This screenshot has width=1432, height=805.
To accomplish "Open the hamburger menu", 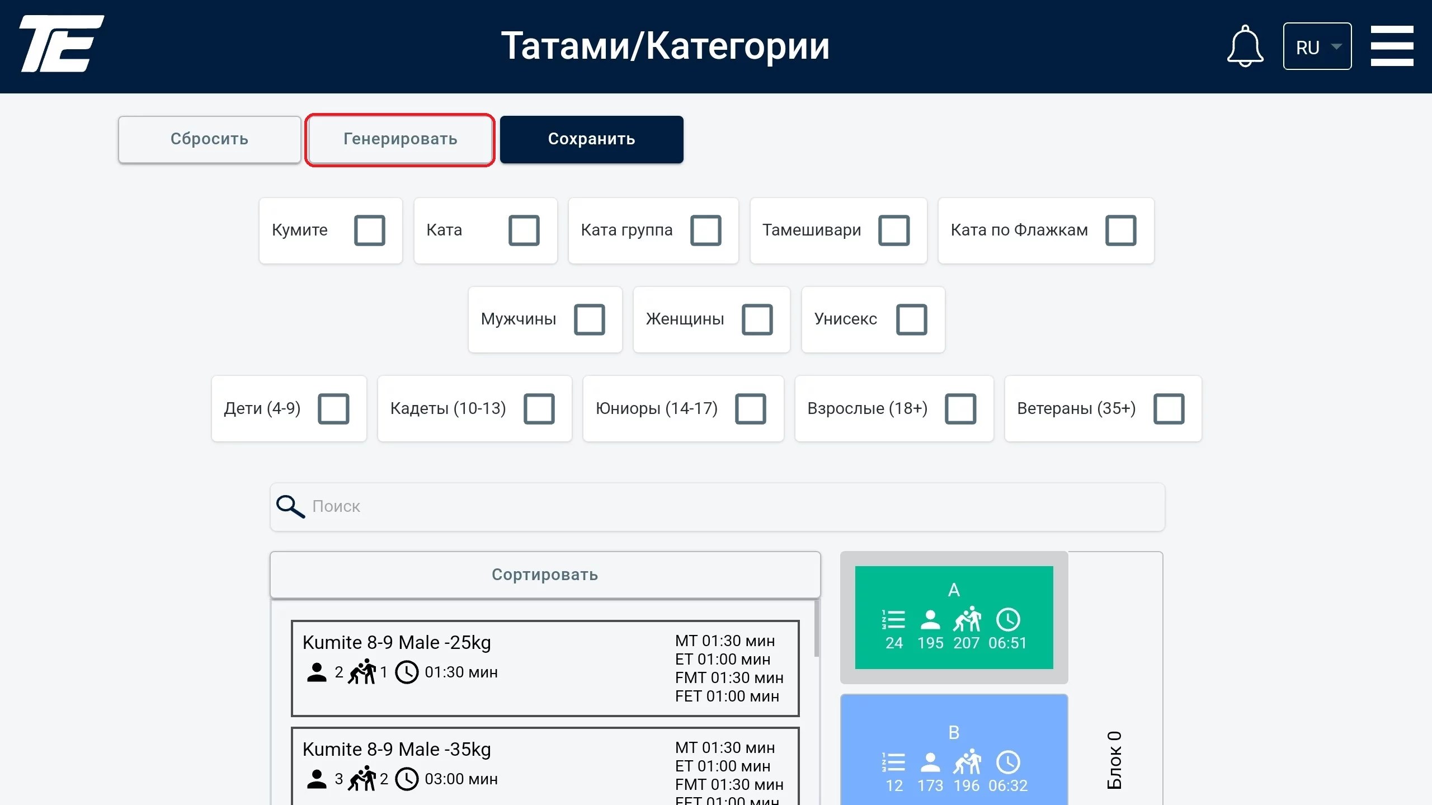I will coord(1392,46).
